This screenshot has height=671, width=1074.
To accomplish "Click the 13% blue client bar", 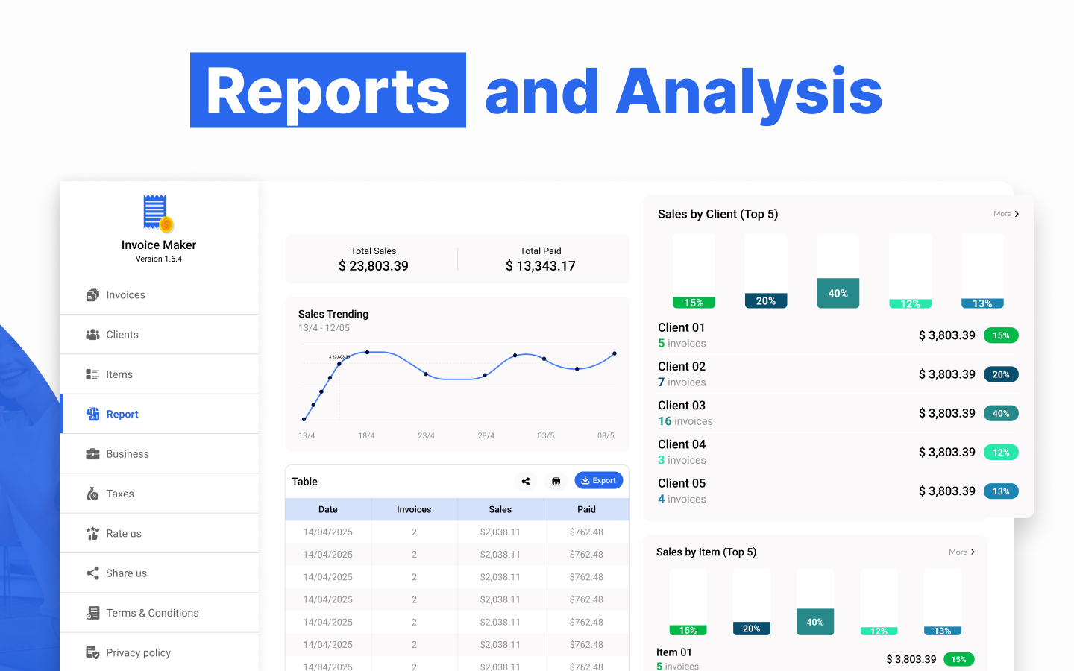I will (982, 303).
